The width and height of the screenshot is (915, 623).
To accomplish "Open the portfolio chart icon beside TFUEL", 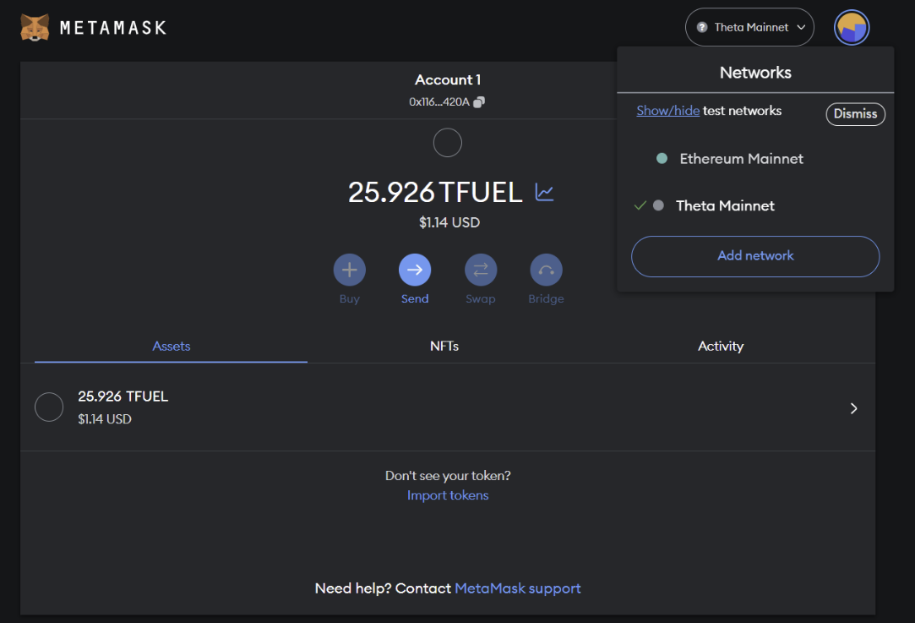I will (544, 192).
